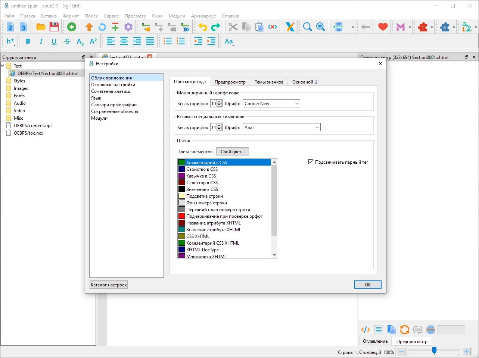This screenshot has height=358, width=479.
Task: Click the Italic formatting icon
Action: [41, 41]
